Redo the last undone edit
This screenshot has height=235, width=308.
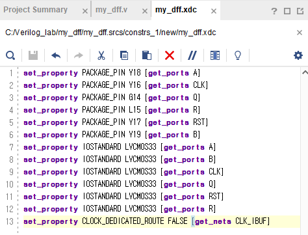pos(79,55)
